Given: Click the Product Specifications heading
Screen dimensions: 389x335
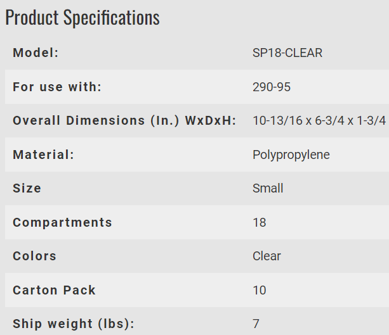Looking at the screenshot, I should (x=82, y=17).
